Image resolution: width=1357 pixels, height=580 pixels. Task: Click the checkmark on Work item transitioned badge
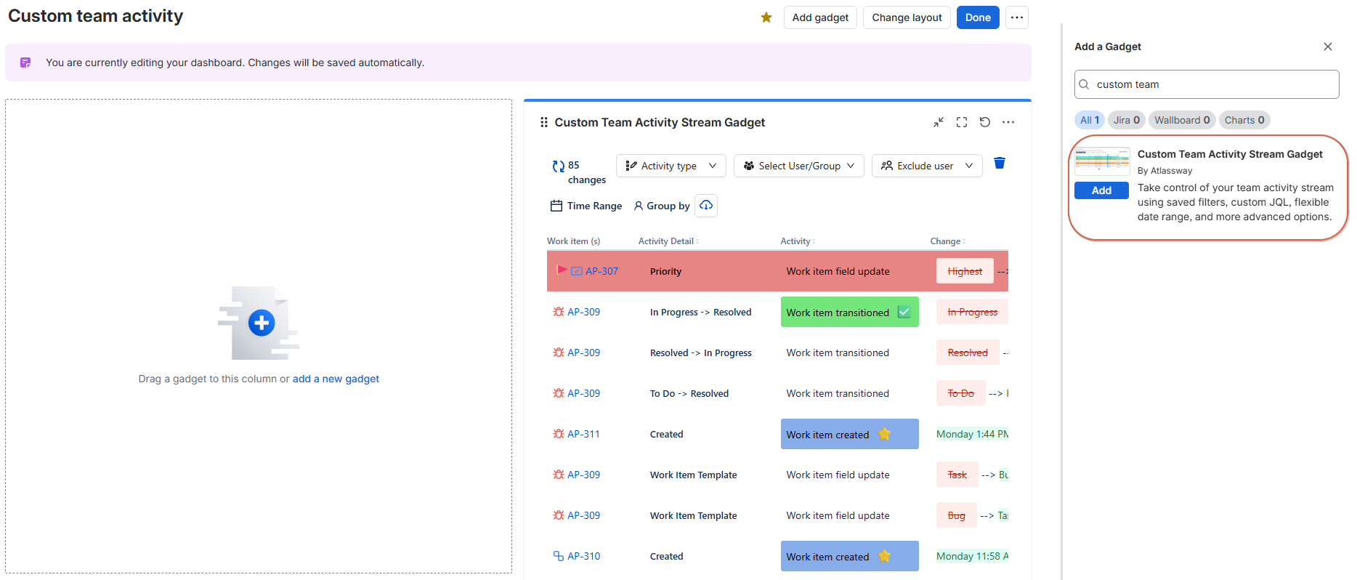(x=904, y=312)
